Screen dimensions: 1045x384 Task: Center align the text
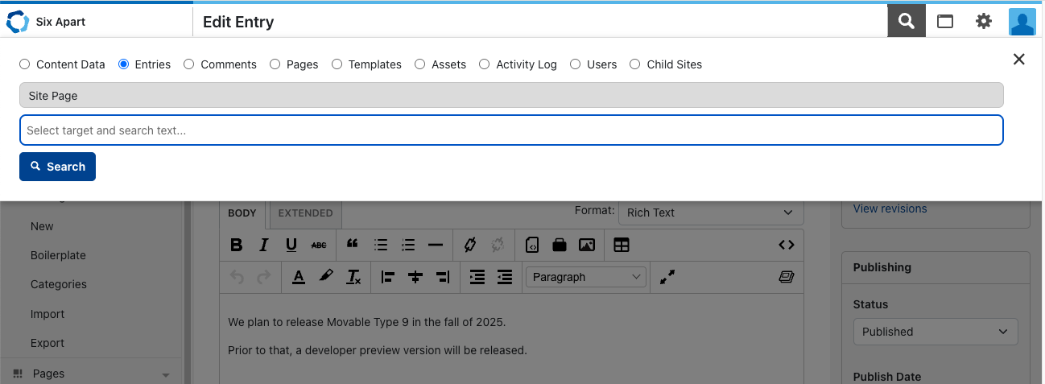415,277
